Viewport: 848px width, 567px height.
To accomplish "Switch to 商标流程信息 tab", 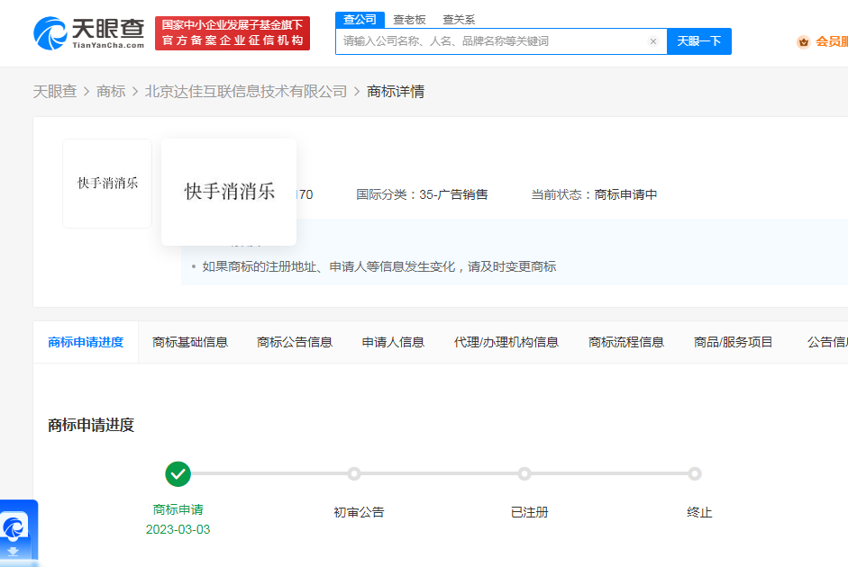I will [x=626, y=342].
